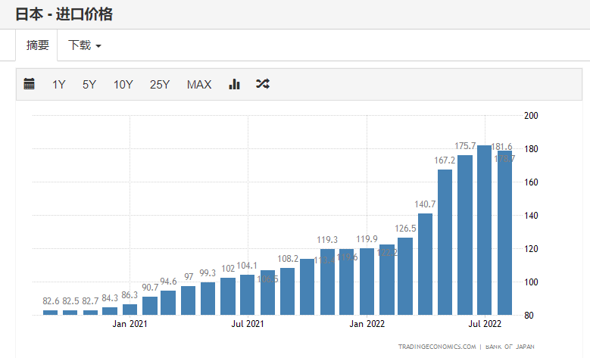Select the 1Y time range
Viewport: 590px width, 358px height.
click(59, 84)
